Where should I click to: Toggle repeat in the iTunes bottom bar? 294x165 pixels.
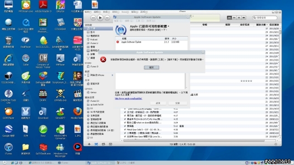coord(103,144)
